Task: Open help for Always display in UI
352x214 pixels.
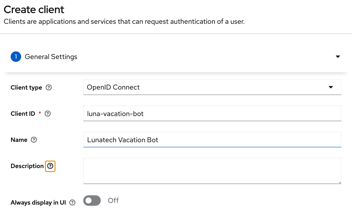Action: point(72,203)
